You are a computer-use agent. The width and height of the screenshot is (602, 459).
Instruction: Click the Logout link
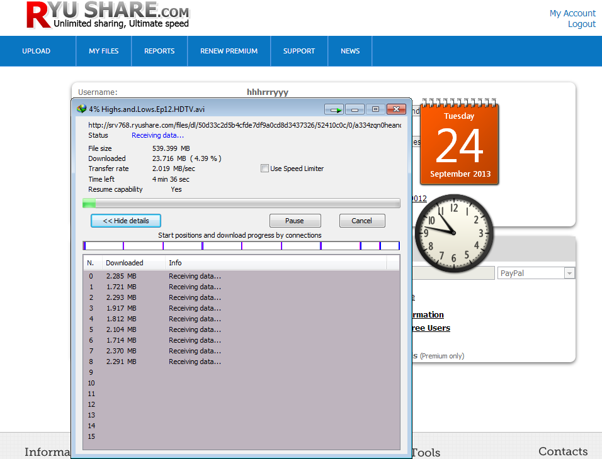[582, 24]
